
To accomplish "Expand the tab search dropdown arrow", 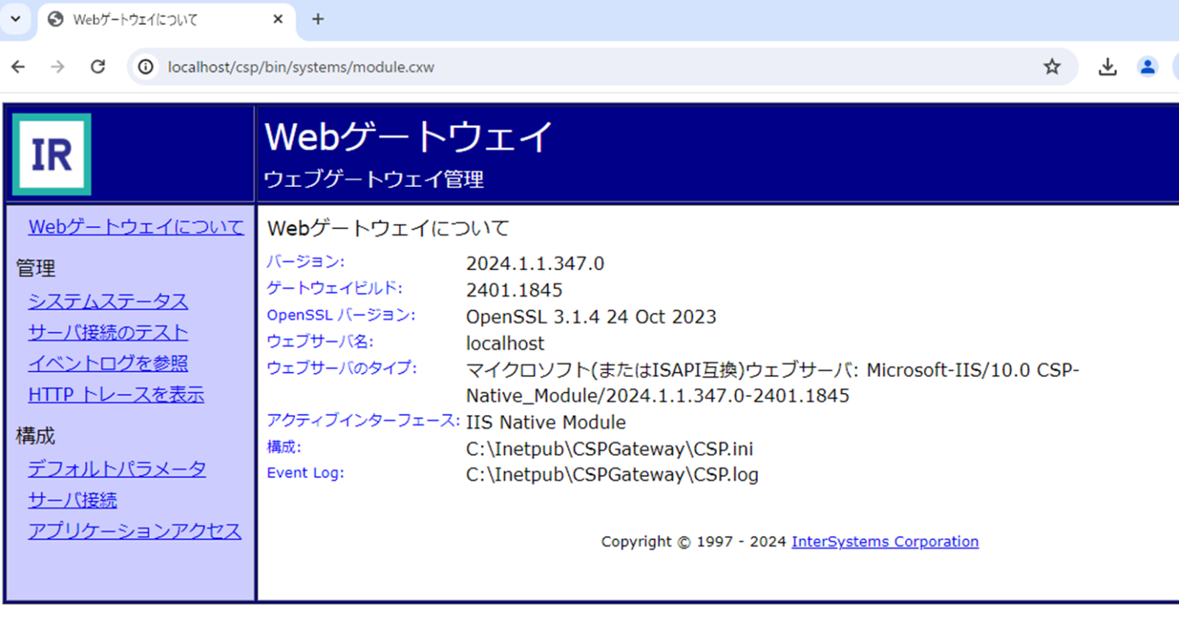I will click(x=15, y=19).
